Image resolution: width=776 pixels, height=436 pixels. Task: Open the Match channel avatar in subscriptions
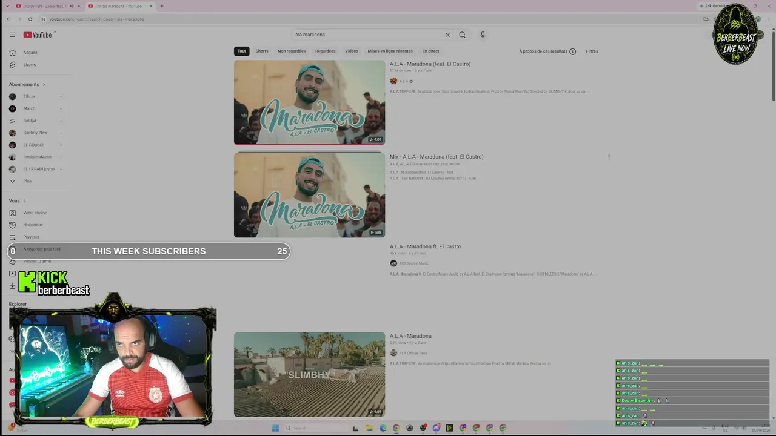pos(12,109)
